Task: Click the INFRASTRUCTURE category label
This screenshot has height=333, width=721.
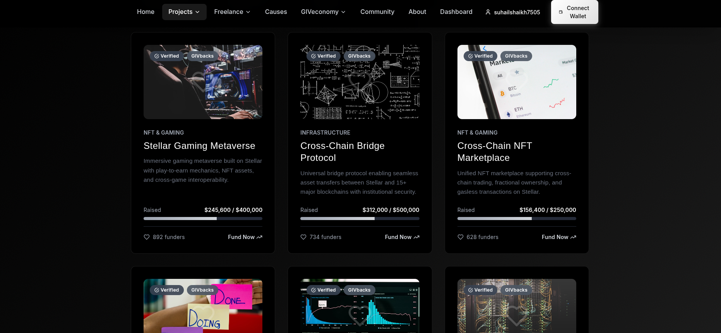Action: (325, 133)
